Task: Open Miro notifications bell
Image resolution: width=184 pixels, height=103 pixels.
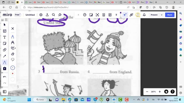Action: point(144,15)
